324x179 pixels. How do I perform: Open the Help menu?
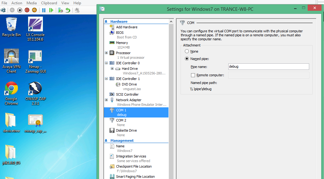[77, 3]
